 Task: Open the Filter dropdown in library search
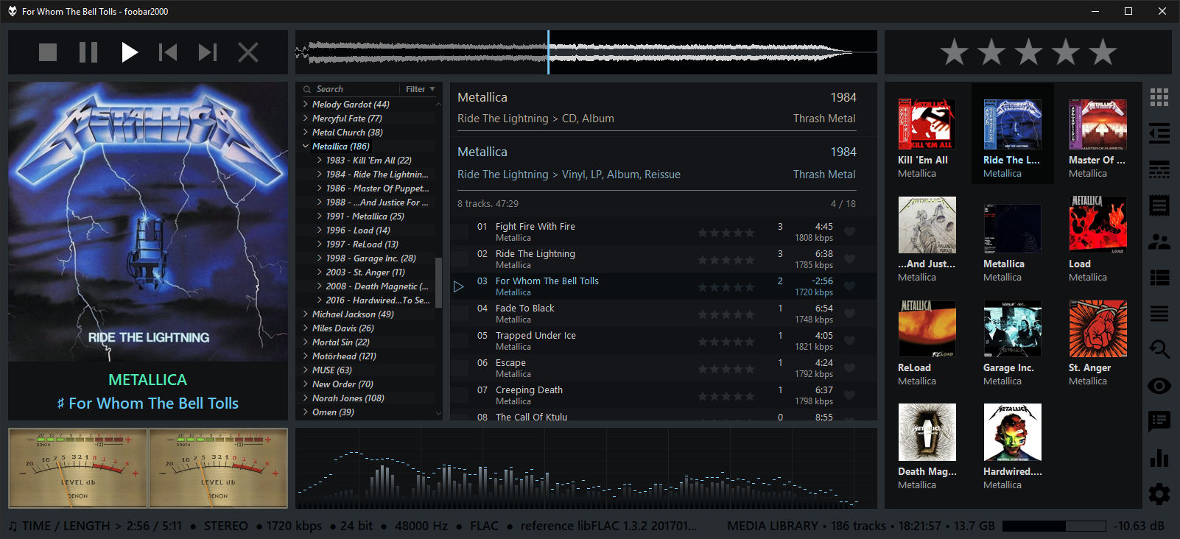[420, 89]
